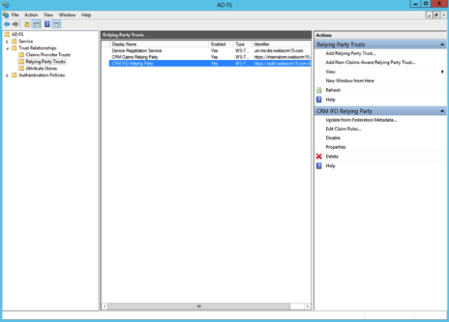Select Relying Party Trusts in the tree

[45, 62]
